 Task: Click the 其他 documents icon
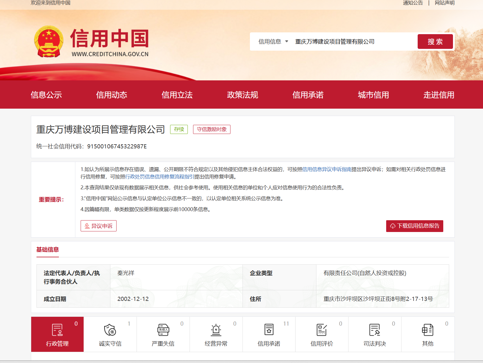coord(428,330)
